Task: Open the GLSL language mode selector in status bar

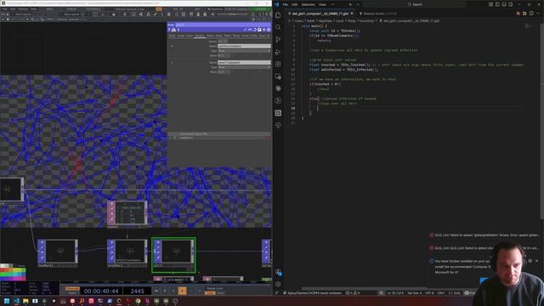Action: coord(457,293)
